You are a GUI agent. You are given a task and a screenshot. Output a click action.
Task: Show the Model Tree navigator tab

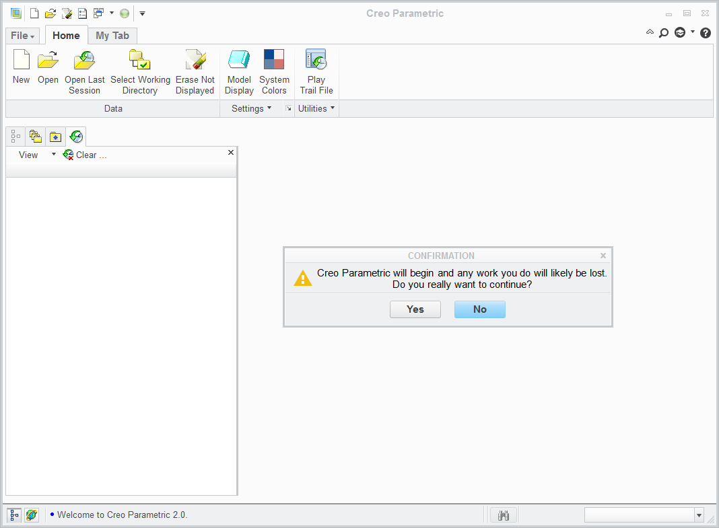tap(15, 137)
